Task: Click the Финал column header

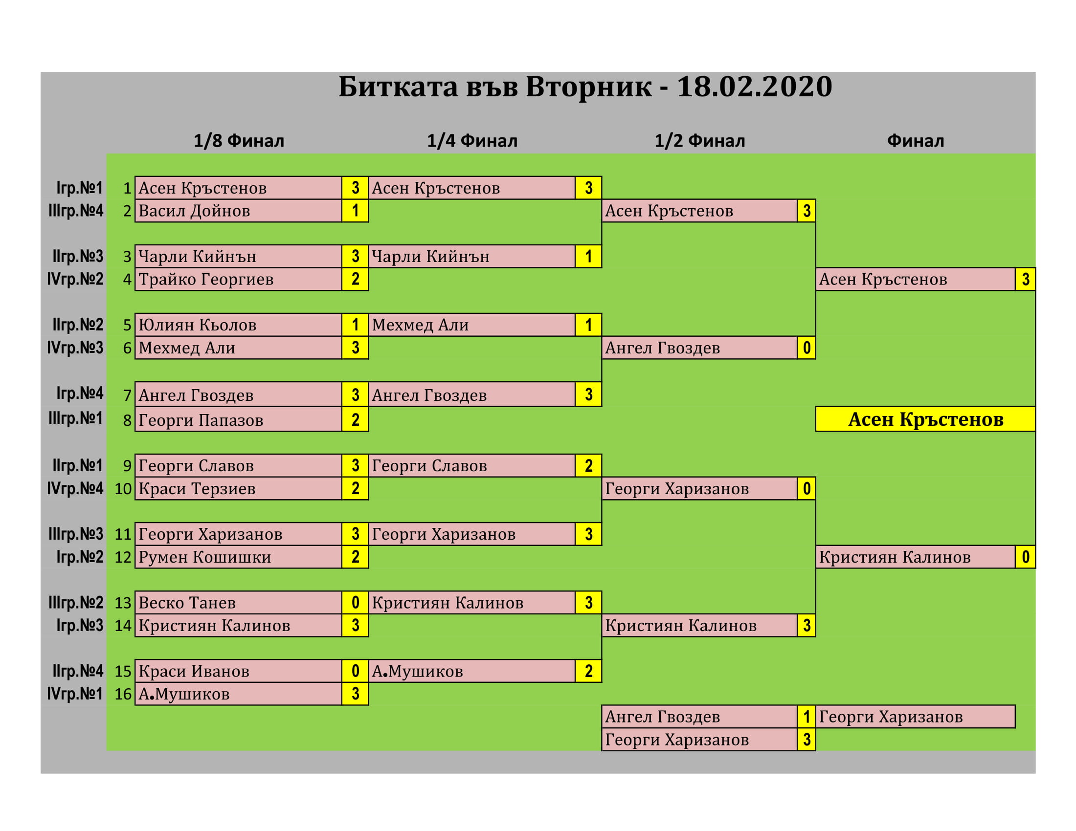Action: (915, 141)
